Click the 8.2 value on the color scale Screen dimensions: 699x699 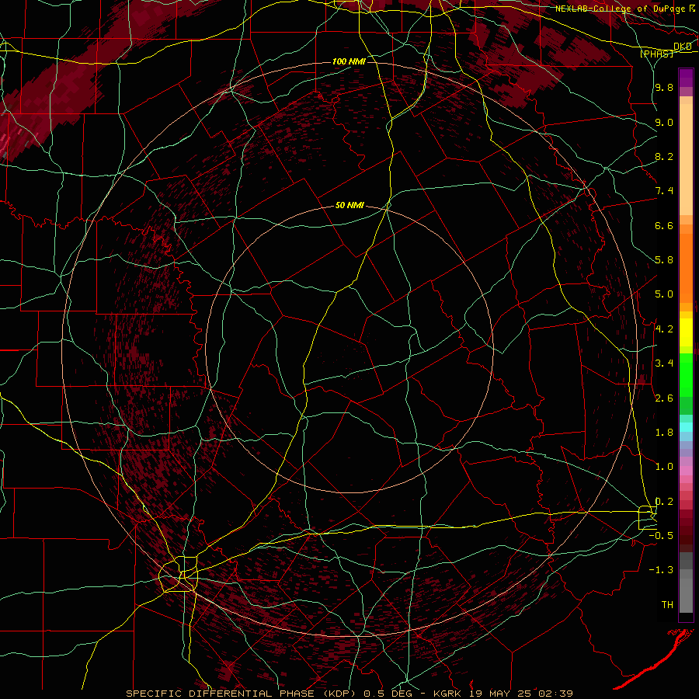664,157
